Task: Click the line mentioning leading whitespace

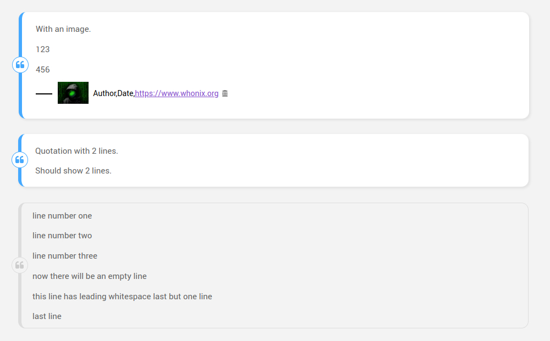Action: [122, 297]
